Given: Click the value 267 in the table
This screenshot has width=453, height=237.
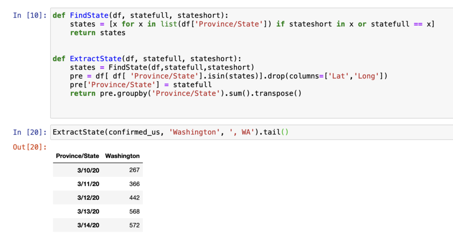Looking at the screenshot, I should click(x=134, y=170).
